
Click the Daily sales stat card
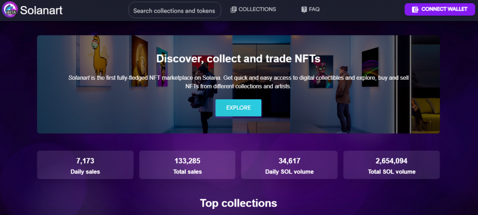coord(85,165)
